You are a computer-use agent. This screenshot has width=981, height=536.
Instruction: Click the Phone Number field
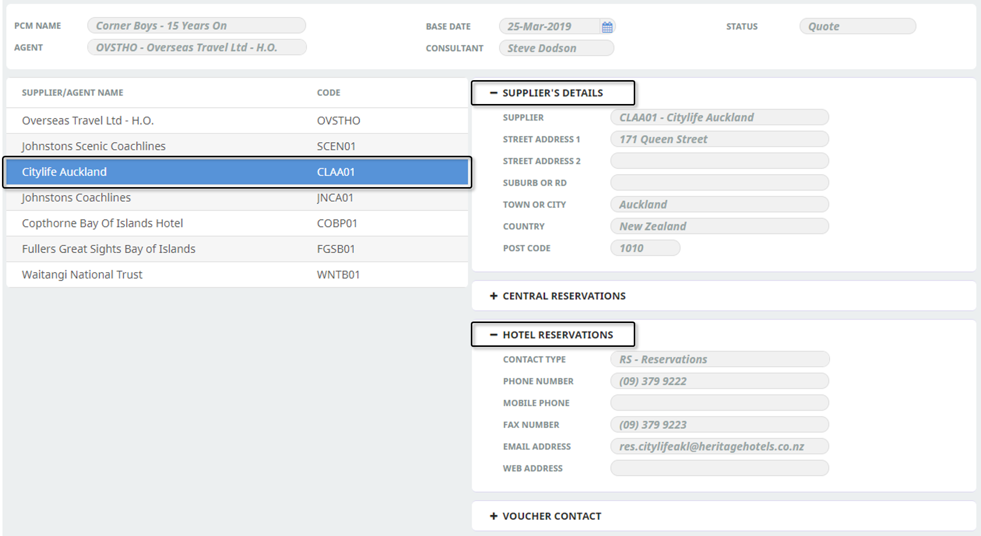[719, 381]
